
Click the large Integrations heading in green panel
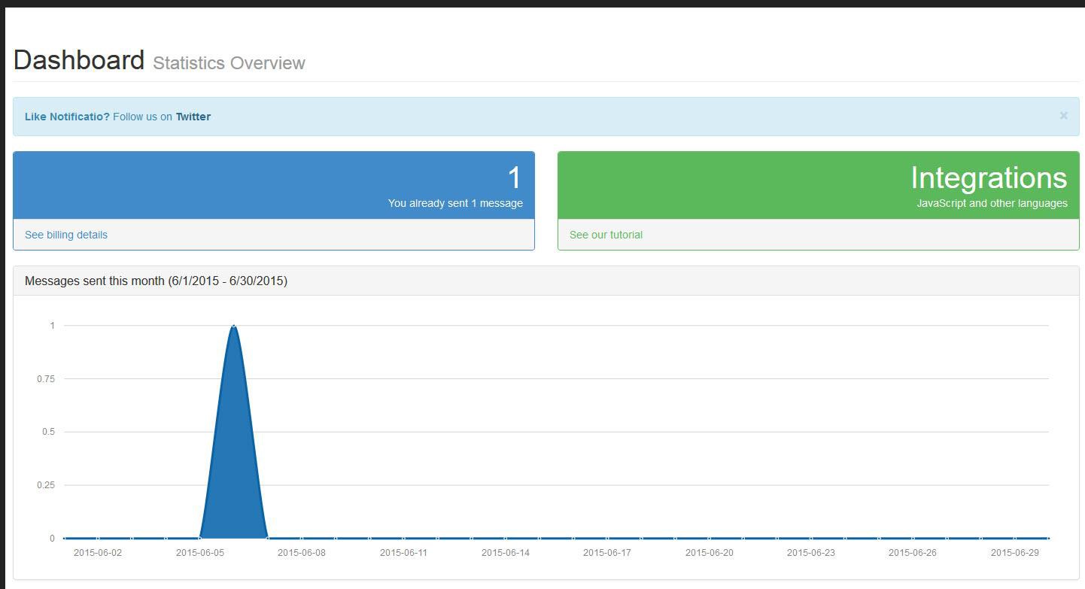pyautogui.click(x=988, y=178)
